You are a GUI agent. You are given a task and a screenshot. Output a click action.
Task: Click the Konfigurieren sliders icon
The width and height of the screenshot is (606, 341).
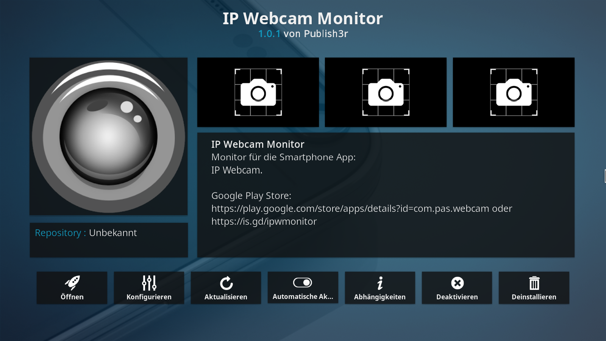[149, 283]
